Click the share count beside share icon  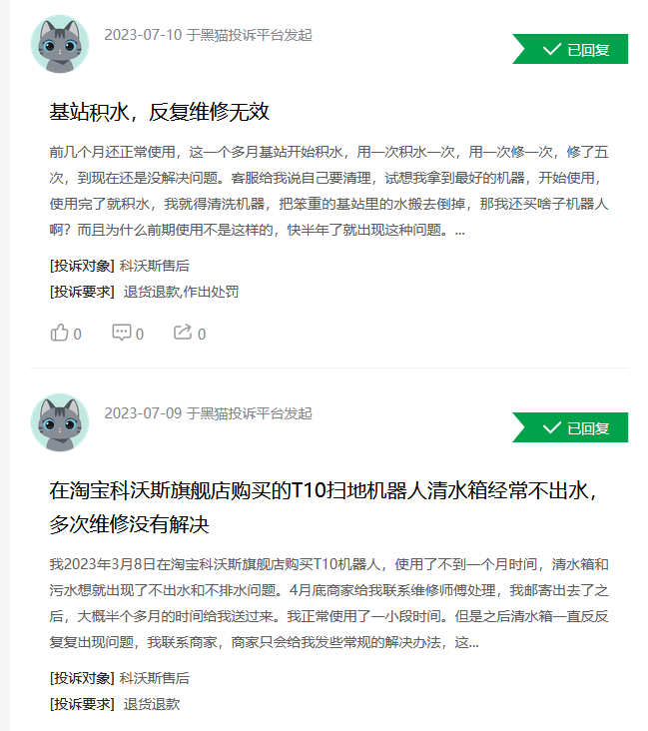point(202,335)
